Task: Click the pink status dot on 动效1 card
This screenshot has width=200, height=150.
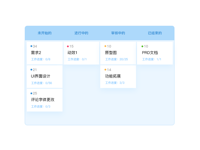Action: [68, 46]
